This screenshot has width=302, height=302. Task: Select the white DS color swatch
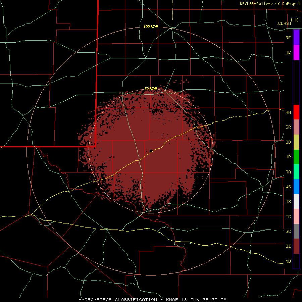coord(296,201)
